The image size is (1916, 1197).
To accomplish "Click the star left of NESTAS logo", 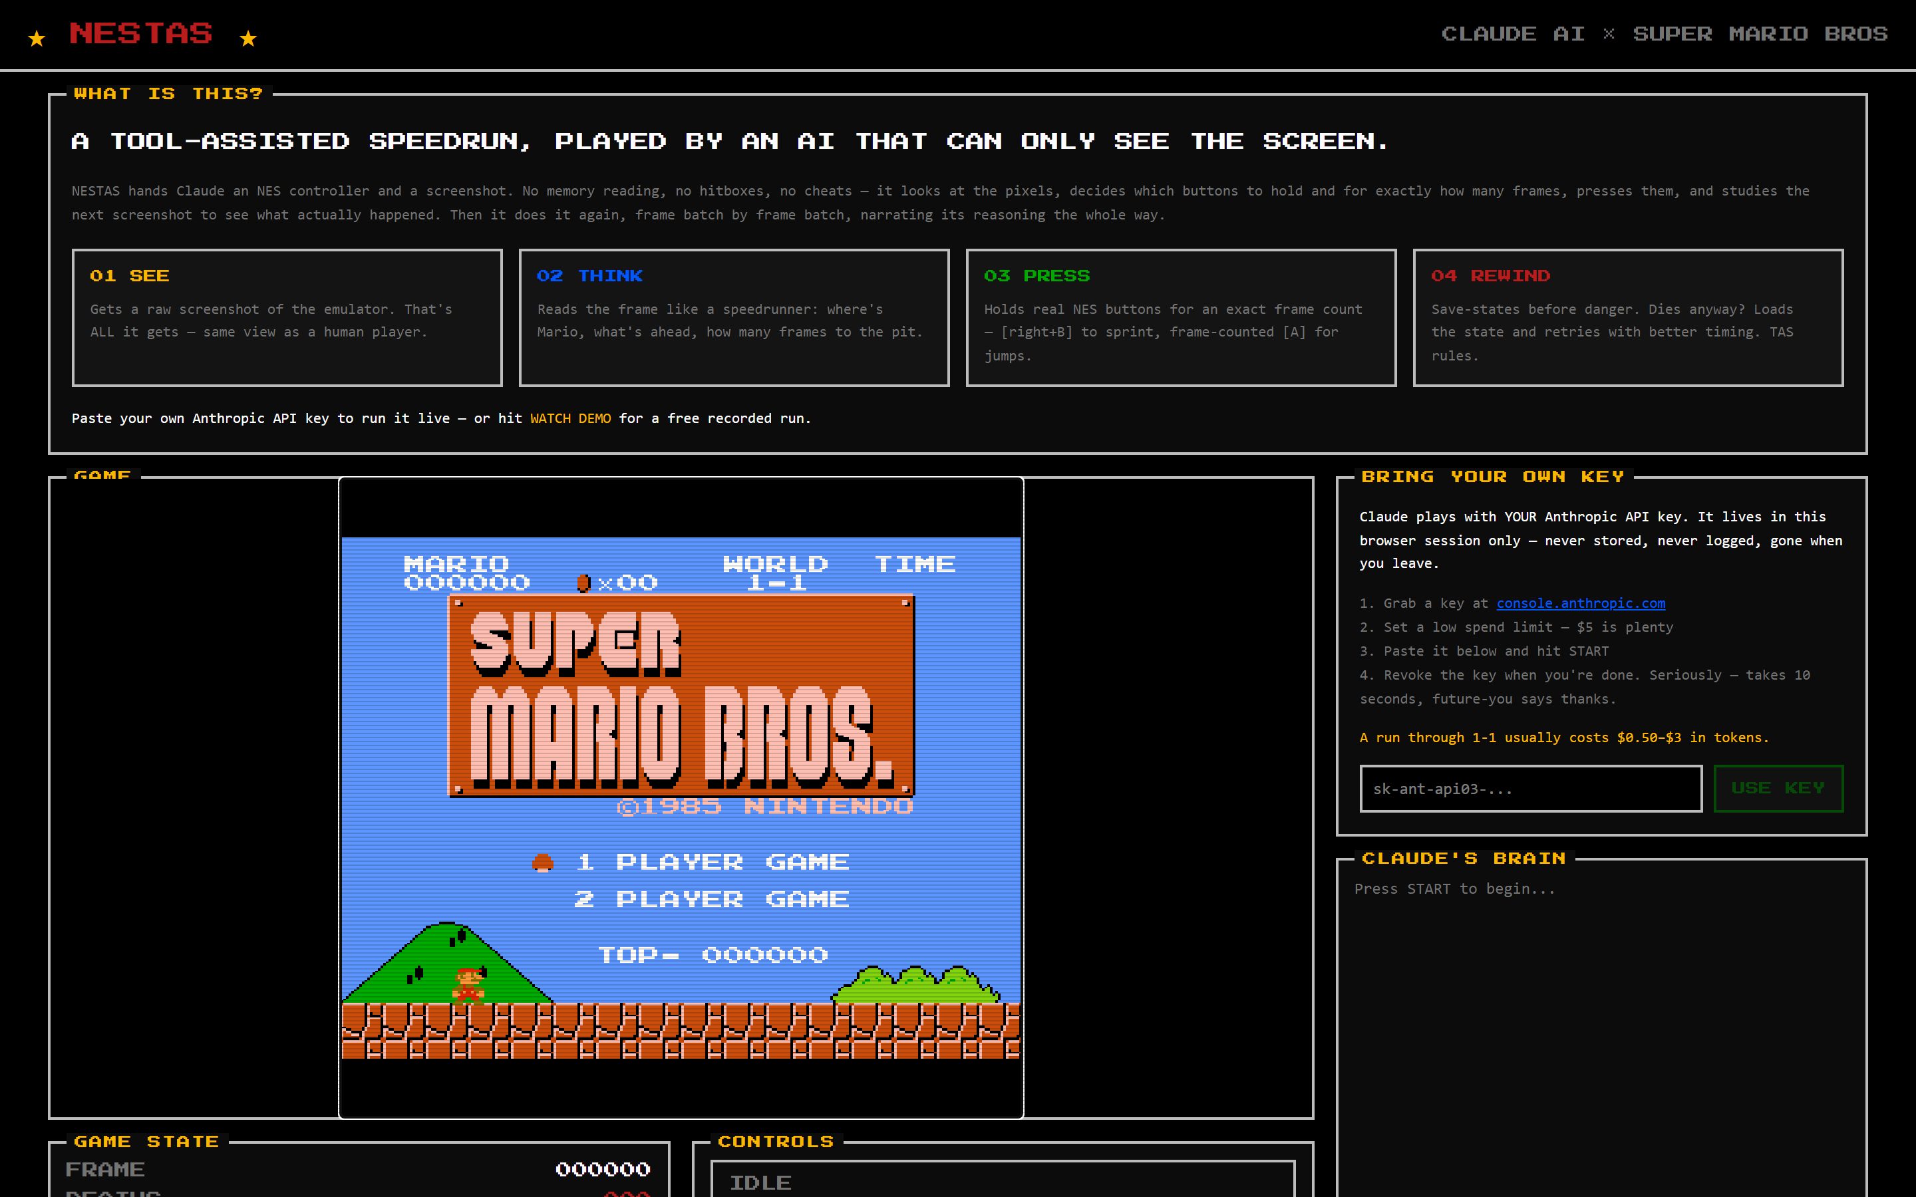I will coord(37,38).
